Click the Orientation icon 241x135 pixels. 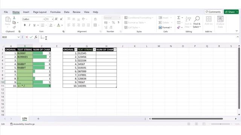(84, 19)
